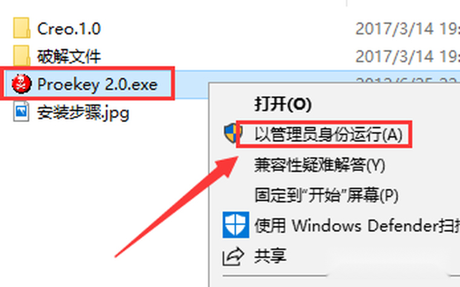Click the 安装步骤.jpg image file icon
Image resolution: width=460 pixels, height=287 pixels.
point(21,111)
